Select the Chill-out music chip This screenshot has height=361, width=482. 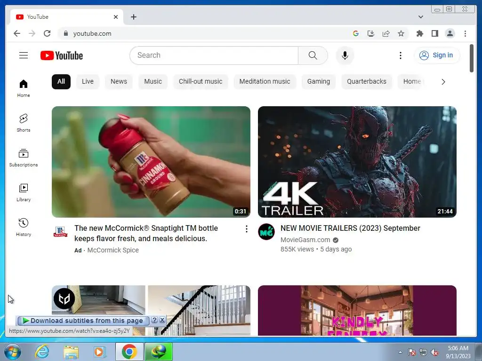[x=201, y=81]
